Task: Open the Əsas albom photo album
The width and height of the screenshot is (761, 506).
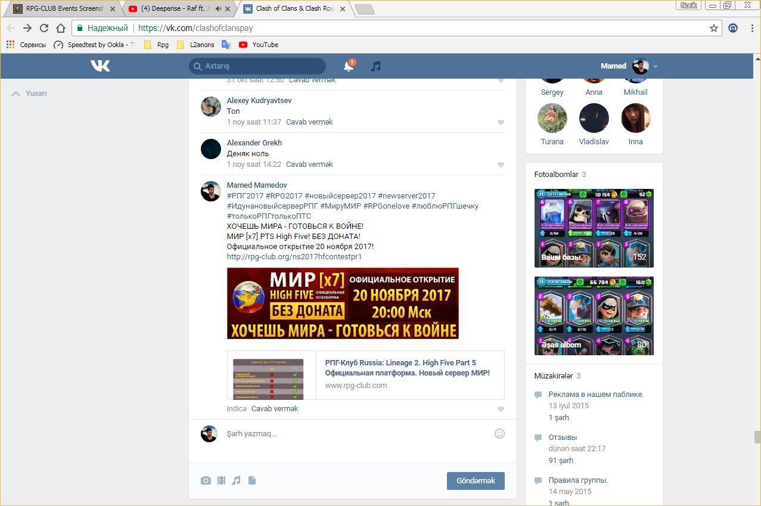Action: pyautogui.click(x=594, y=316)
